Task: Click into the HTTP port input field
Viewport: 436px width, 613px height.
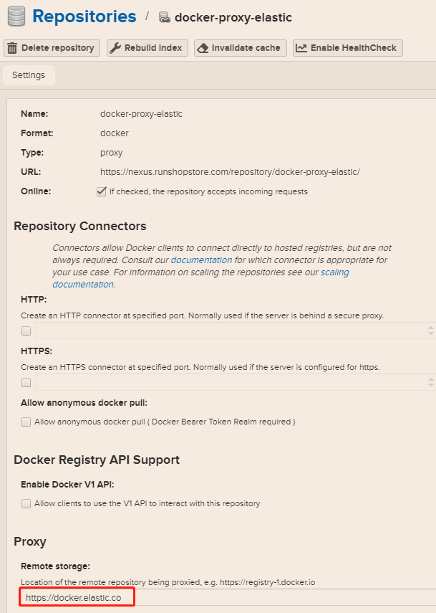Action: [229, 331]
